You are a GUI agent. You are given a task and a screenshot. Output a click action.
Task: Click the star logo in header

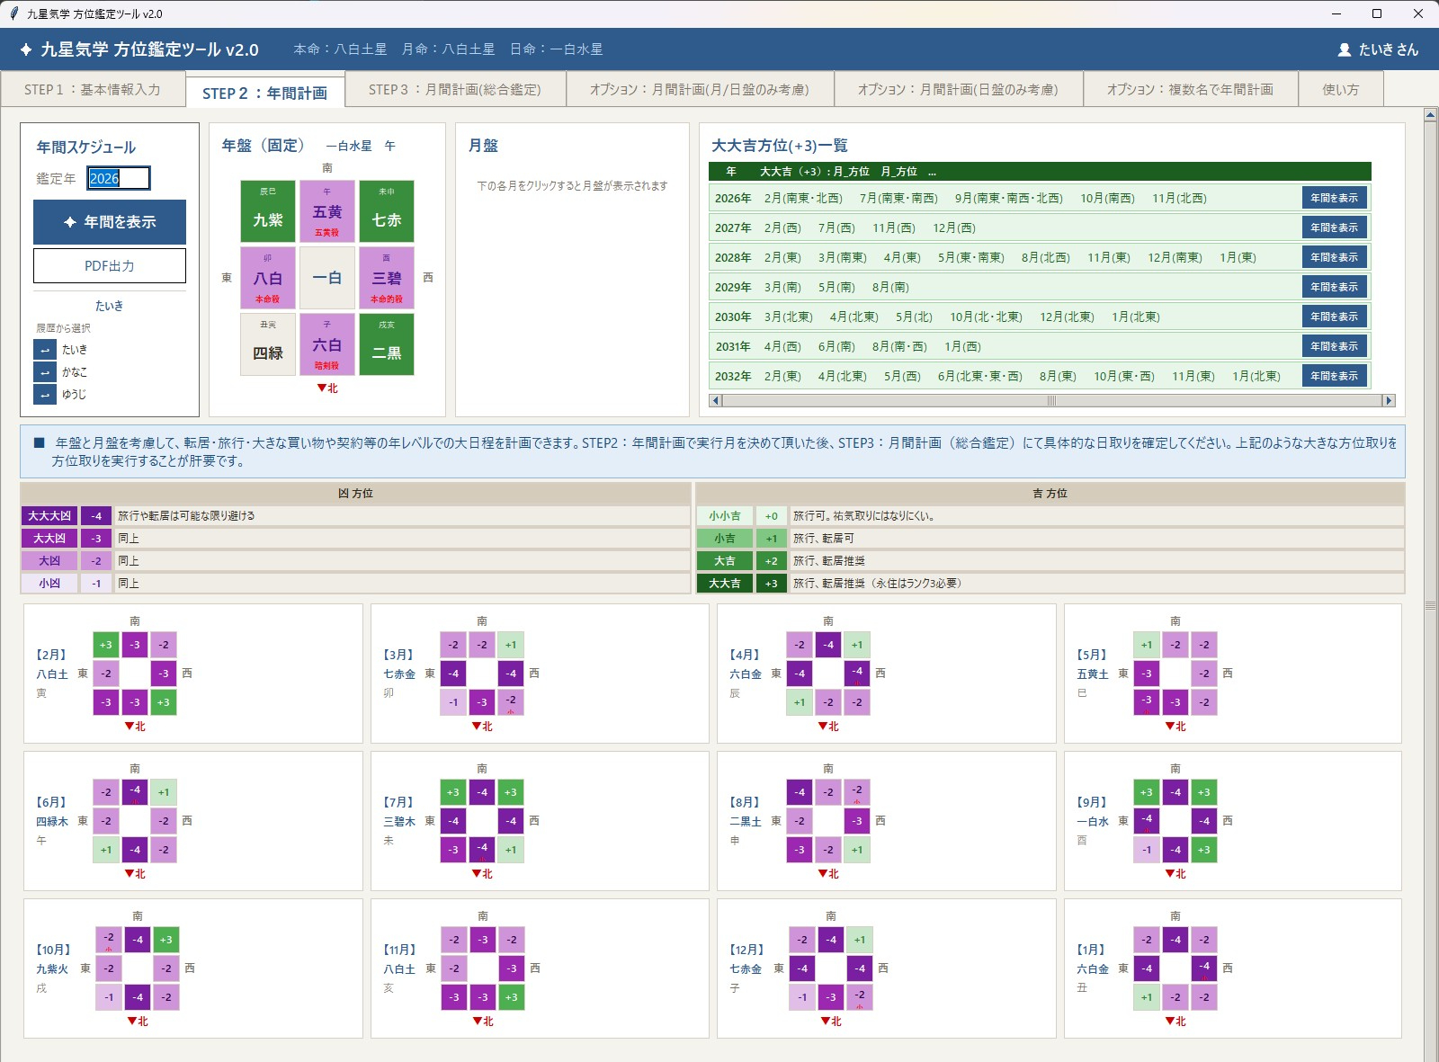tap(26, 50)
